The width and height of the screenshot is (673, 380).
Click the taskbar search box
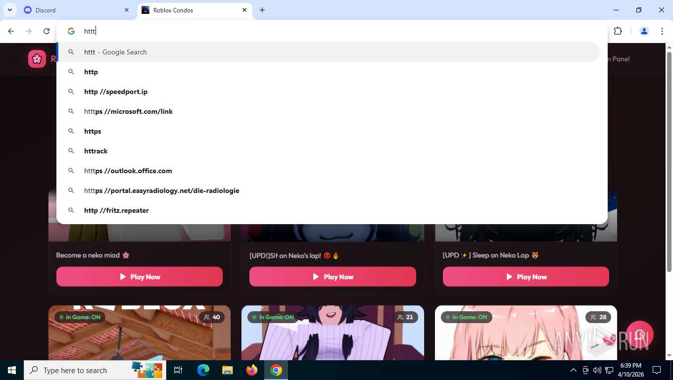[x=95, y=370]
